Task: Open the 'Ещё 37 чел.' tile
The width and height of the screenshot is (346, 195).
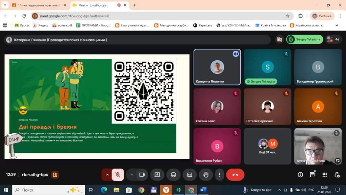Action: coord(268,146)
